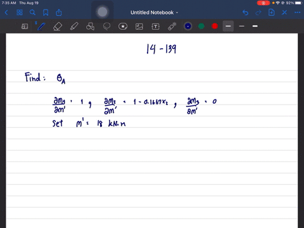Redo the last undone action
Screen dimensions: 304x228
[x=258, y=13]
